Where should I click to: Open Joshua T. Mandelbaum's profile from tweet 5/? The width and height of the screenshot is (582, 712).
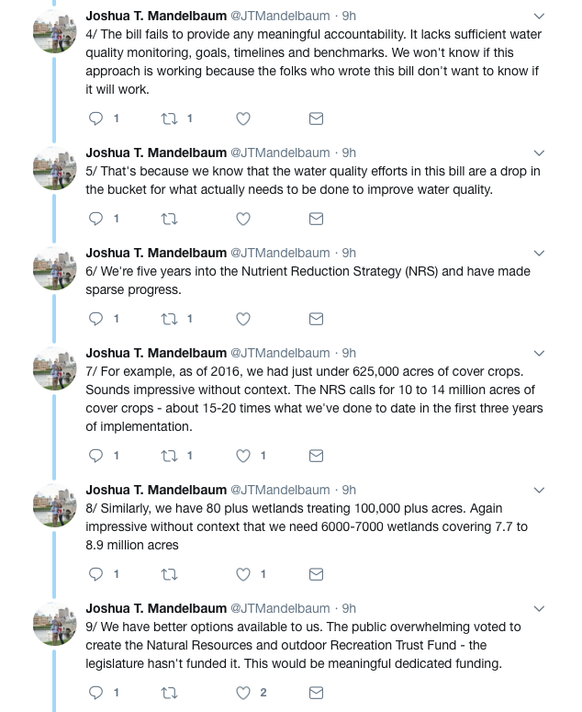[156, 153]
